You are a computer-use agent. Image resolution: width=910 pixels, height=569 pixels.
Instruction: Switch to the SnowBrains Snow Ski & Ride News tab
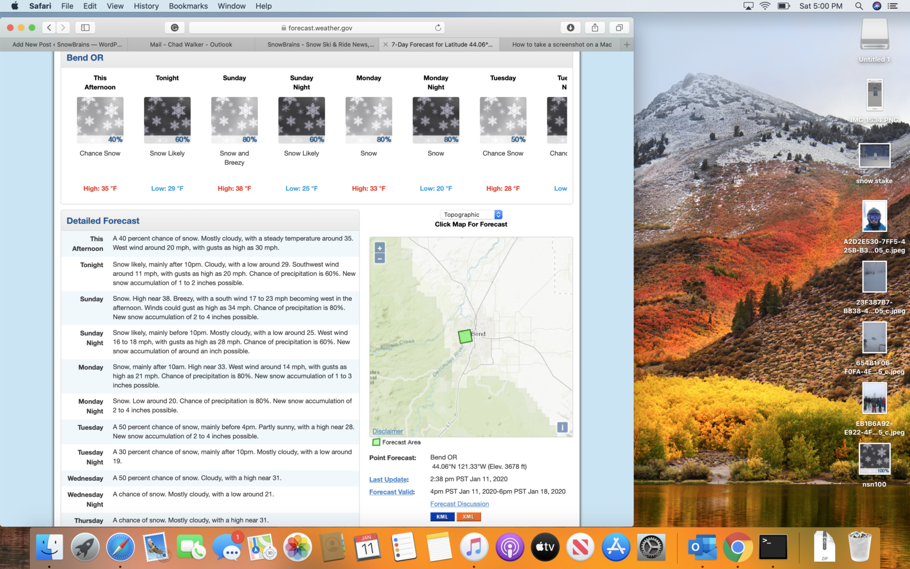pyautogui.click(x=321, y=44)
